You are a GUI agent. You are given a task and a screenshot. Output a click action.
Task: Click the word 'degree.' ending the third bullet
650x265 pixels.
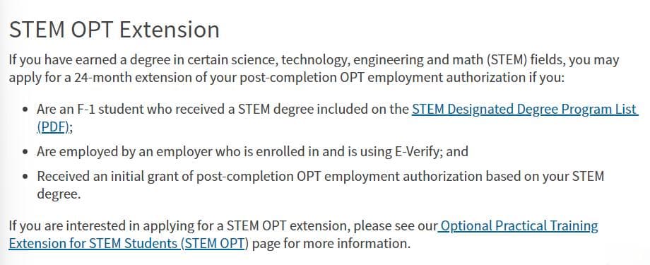[59, 194]
